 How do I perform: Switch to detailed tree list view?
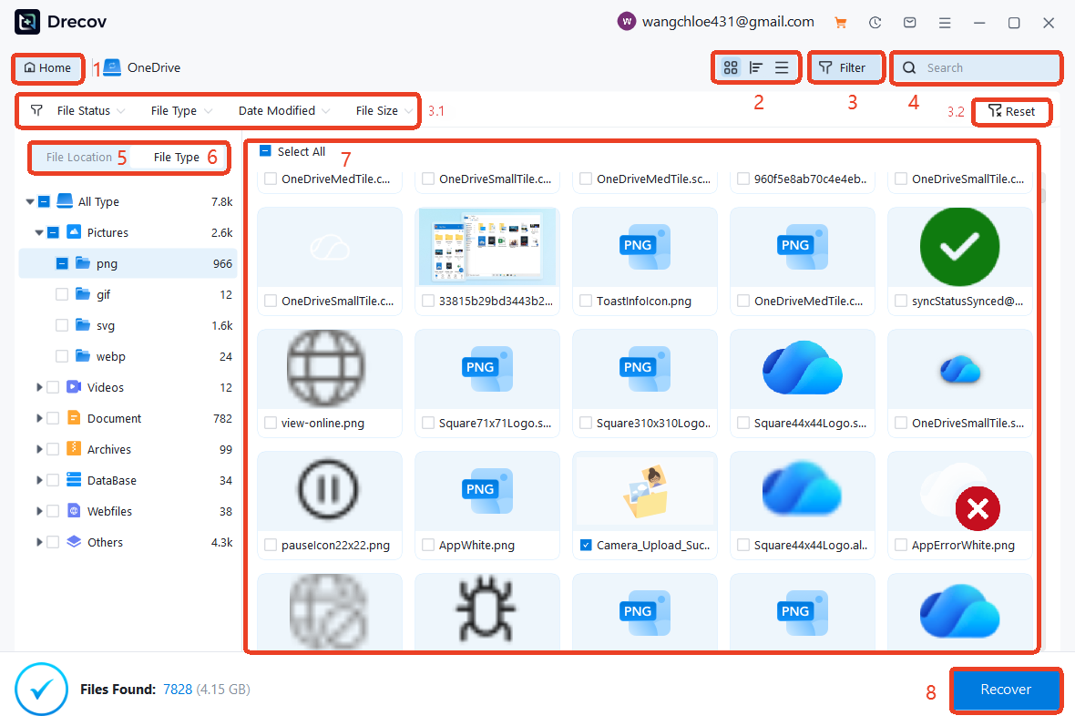(755, 67)
